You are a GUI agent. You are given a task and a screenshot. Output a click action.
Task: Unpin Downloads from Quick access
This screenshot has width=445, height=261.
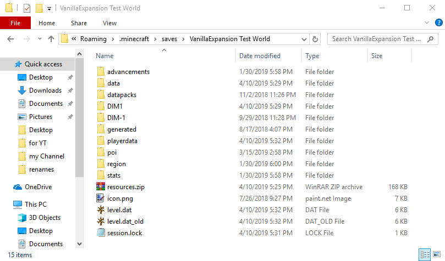point(70,90)
